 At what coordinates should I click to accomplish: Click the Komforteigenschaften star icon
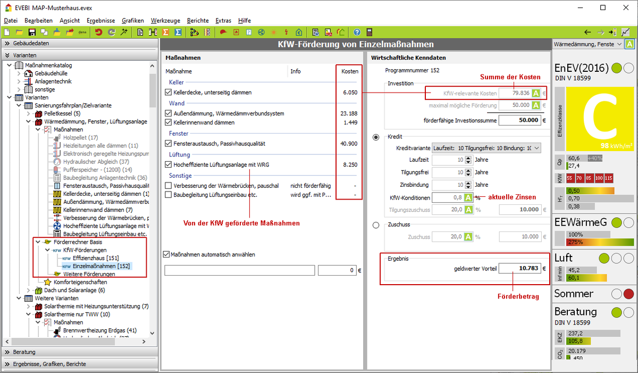pos(48,282)
